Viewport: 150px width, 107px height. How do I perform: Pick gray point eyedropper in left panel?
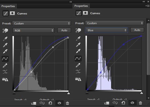point(5,45)
